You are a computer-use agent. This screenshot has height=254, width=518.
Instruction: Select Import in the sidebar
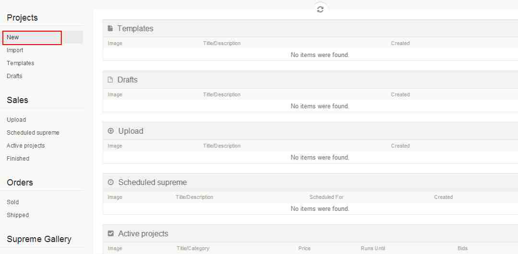point(15,50)
